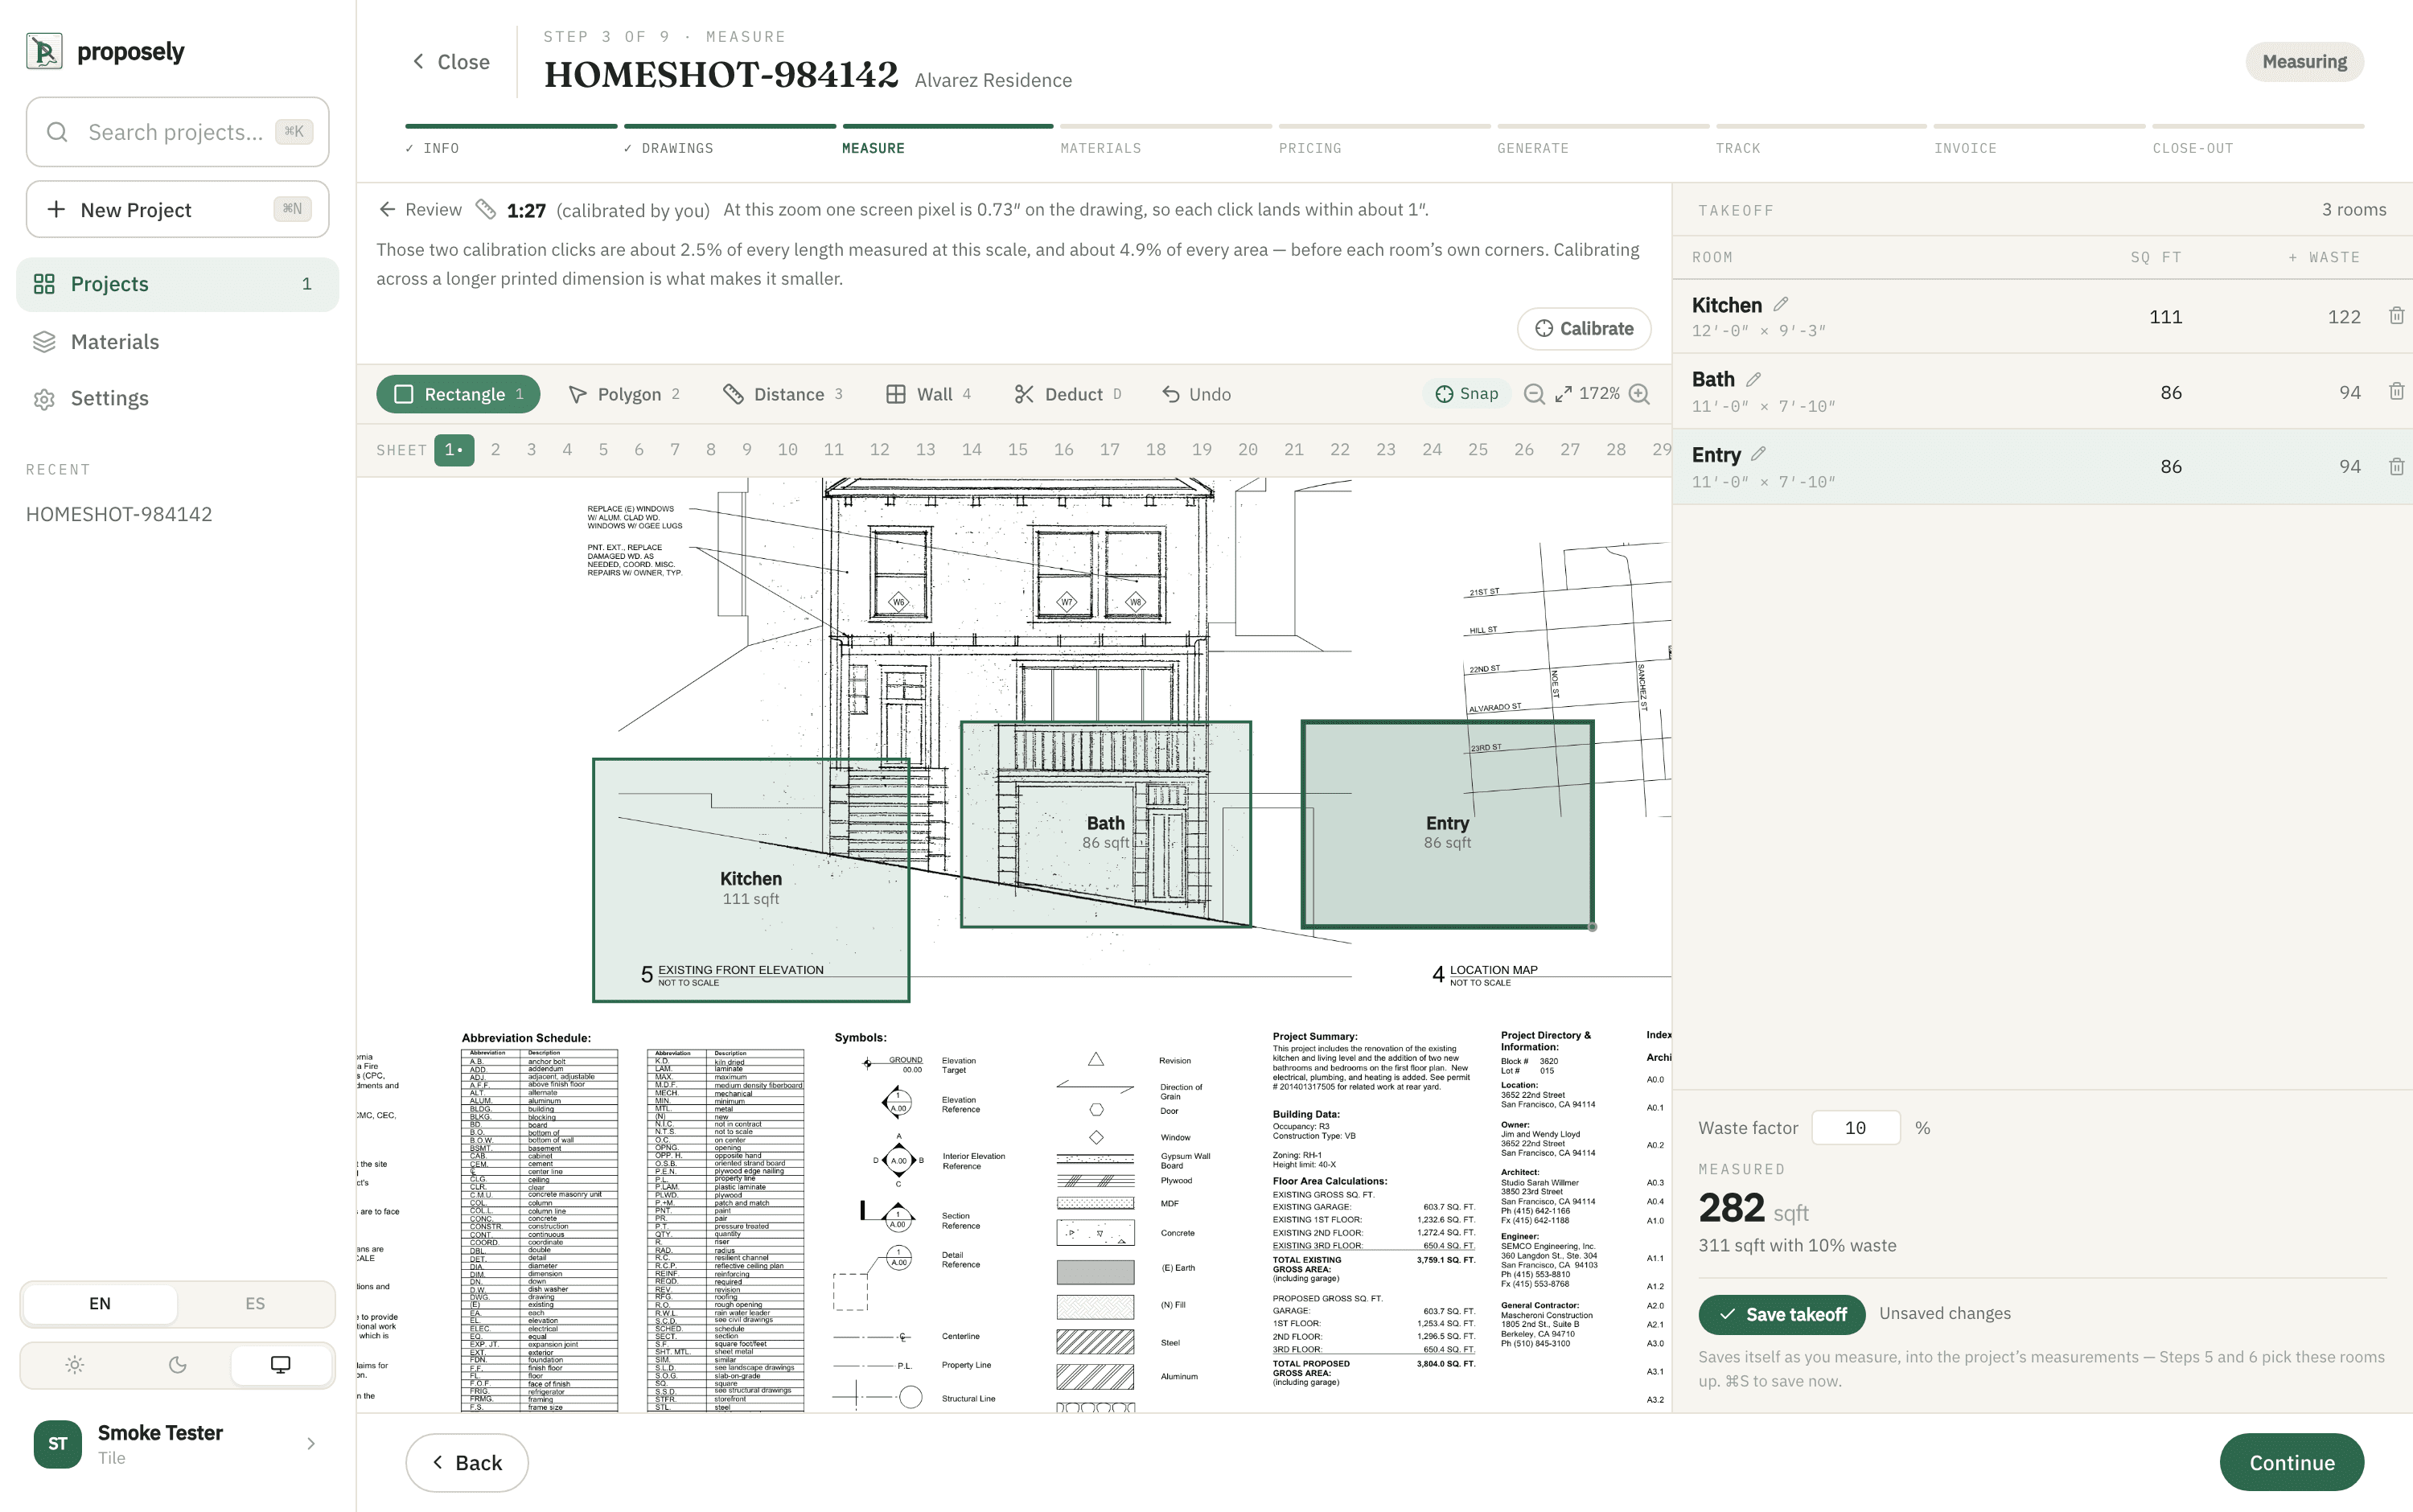
Task: Jump to the PRICING step
Action: (x=1384, y=140)
